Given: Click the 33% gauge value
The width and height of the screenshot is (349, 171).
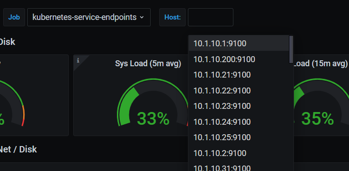Looking at the screenshot, I should (153, 119).
